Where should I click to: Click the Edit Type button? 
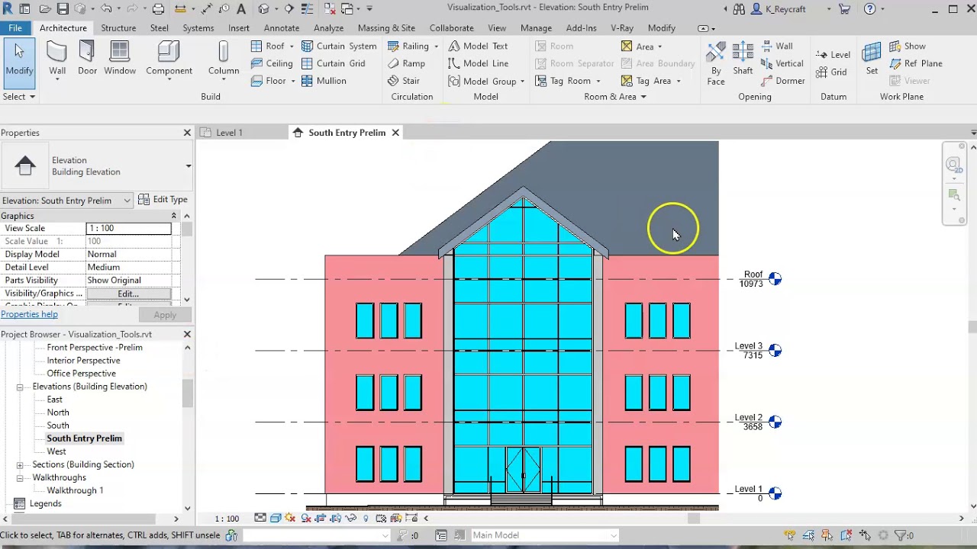click(x=163, y=200)
